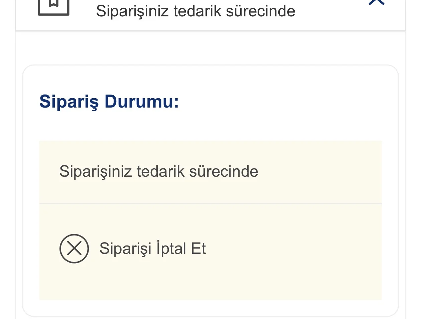Click empty yellow area below the cancel option
421x319 pixels.
pos(210,284)
